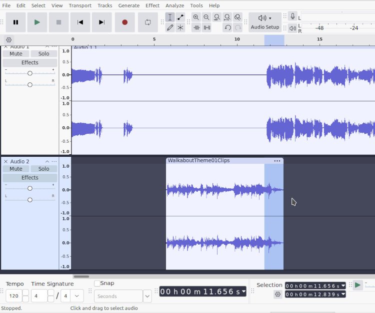Adjust the Audio 2 gain slider
The height and width of the screenshot is (313, 375).
coord(30,188)
